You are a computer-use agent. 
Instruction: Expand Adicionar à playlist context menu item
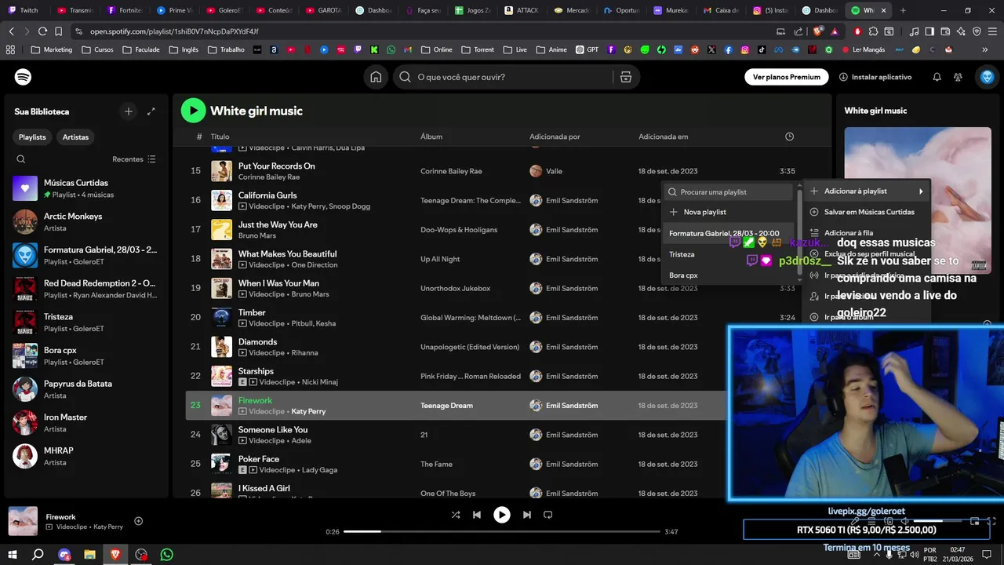[x=867, y=191]
